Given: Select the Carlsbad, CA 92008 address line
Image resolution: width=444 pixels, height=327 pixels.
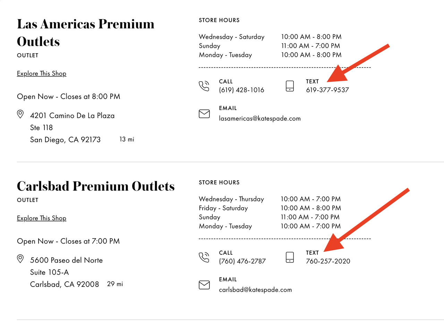Looking at the screenshot, I should (65, 284).
